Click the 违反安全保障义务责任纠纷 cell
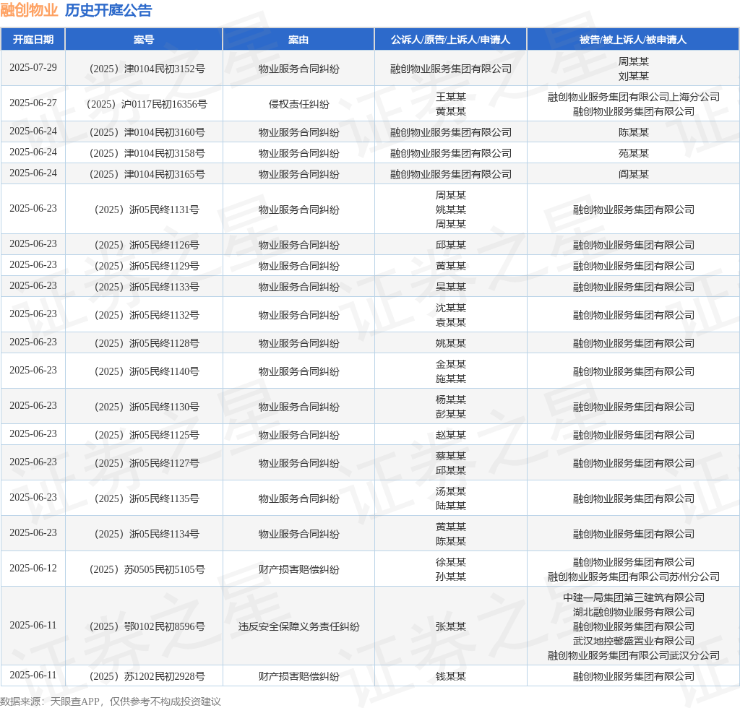 (298, 626)
